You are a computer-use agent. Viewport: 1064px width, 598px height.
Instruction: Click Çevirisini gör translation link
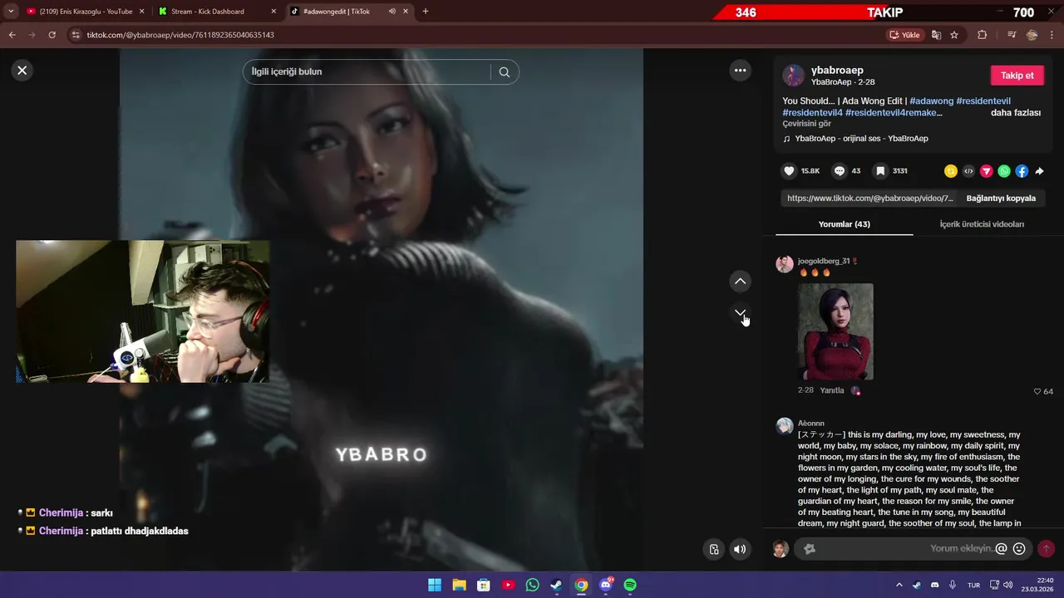(x=806, y=124)
